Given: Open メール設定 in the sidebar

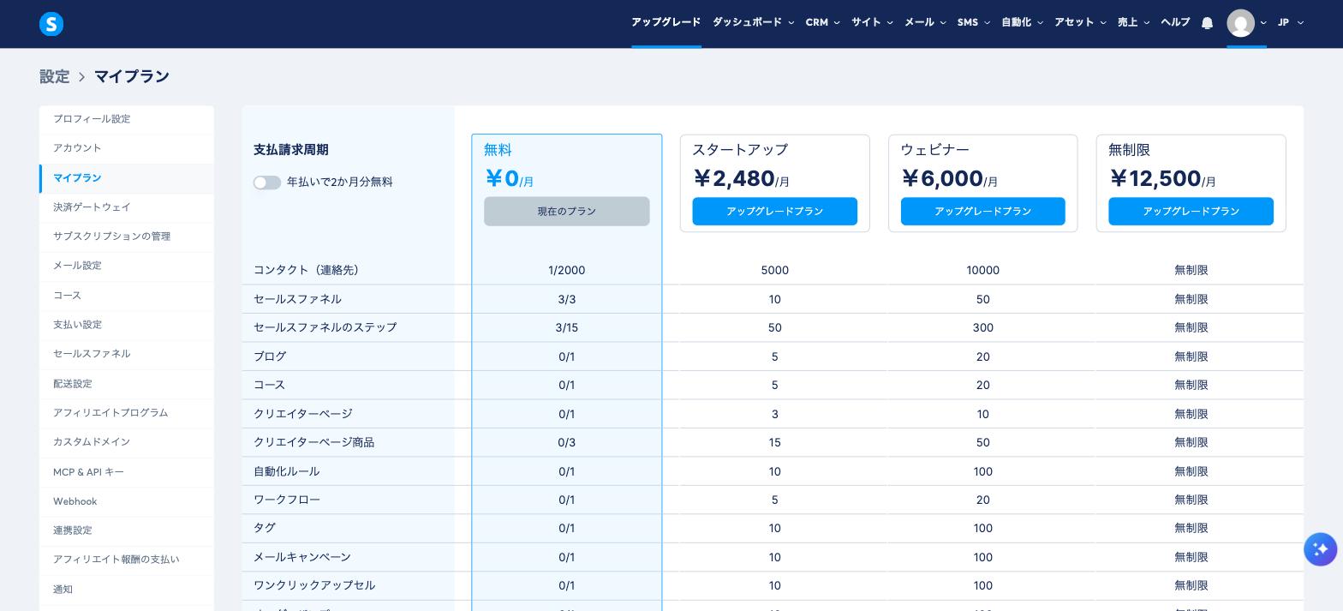Looking at the screenshot, I should click(127, 266).
